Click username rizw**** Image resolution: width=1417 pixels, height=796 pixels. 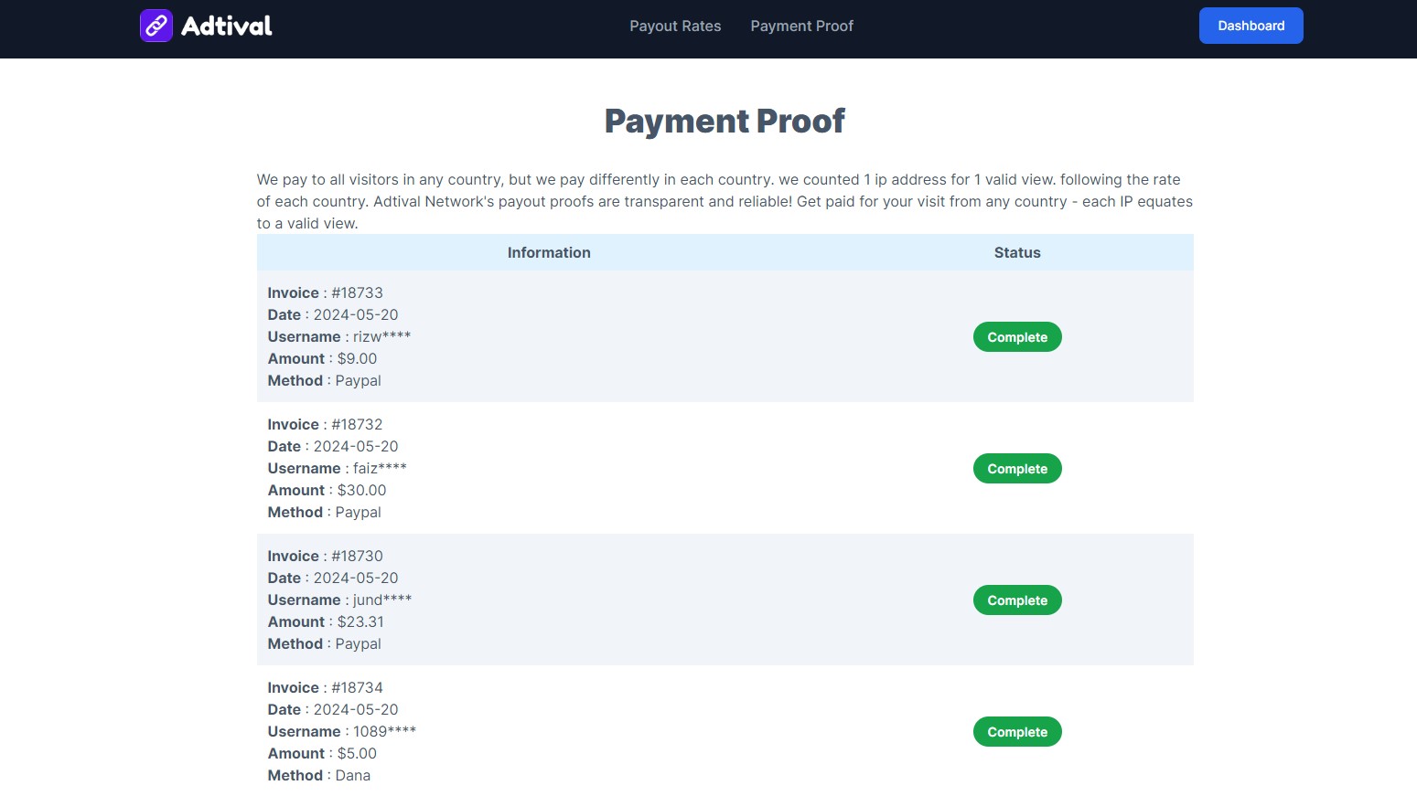click(x=381, y=336)
